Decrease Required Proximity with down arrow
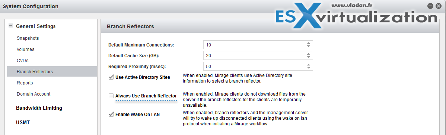Screen dimensions: 446x135 (309, 68)
